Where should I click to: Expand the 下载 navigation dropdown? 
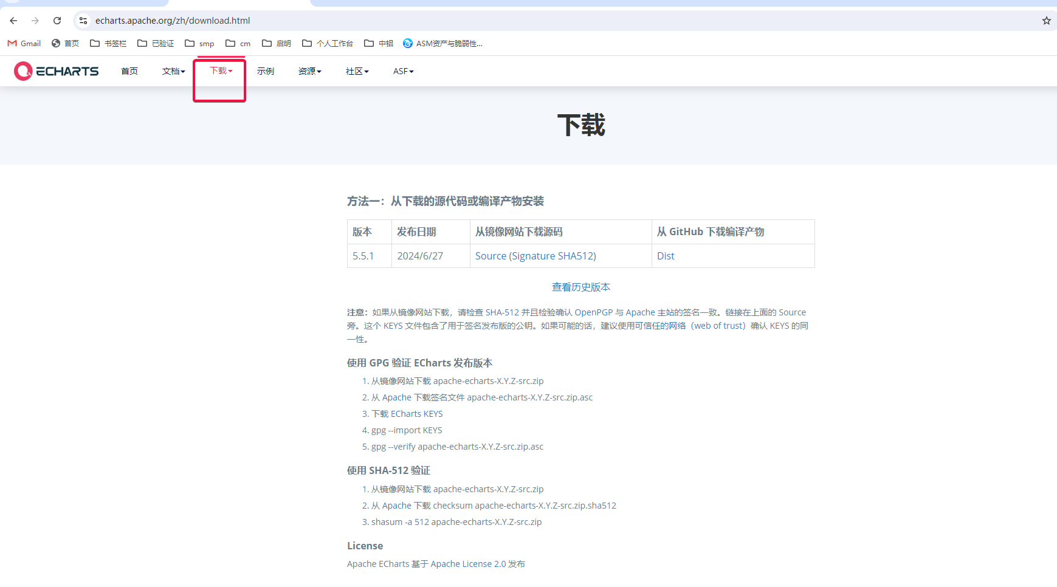click(221, 70)
